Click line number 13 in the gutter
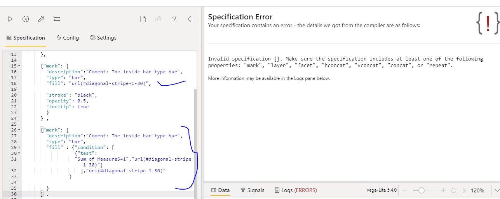This screenshot has width=500, height=199. coord(14,54)
